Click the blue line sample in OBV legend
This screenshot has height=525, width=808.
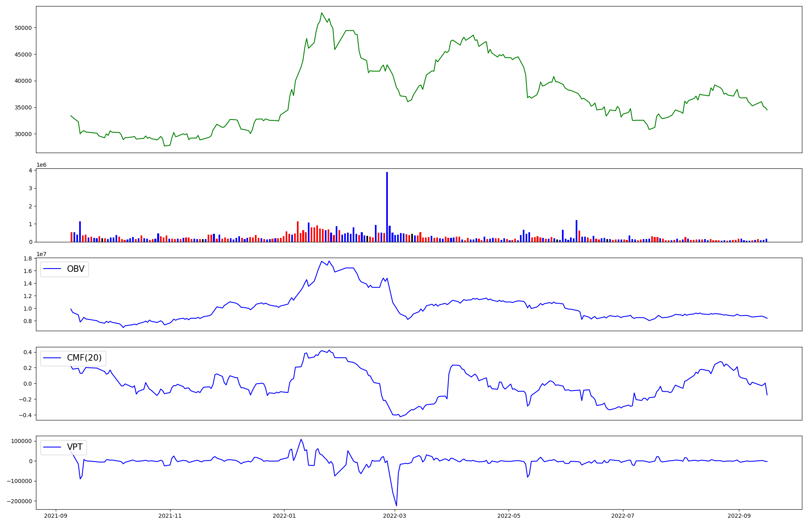click(x=52, y=269)
